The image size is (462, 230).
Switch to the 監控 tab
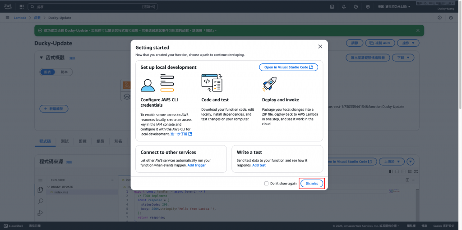[x=83, y=141]
